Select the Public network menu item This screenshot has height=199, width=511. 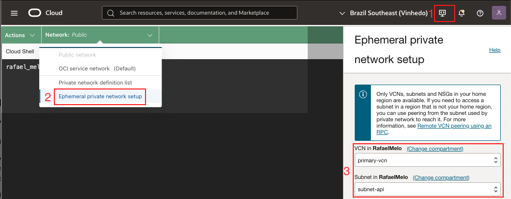point(100,55)
